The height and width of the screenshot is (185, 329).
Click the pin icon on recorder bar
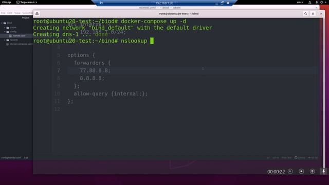323,171
